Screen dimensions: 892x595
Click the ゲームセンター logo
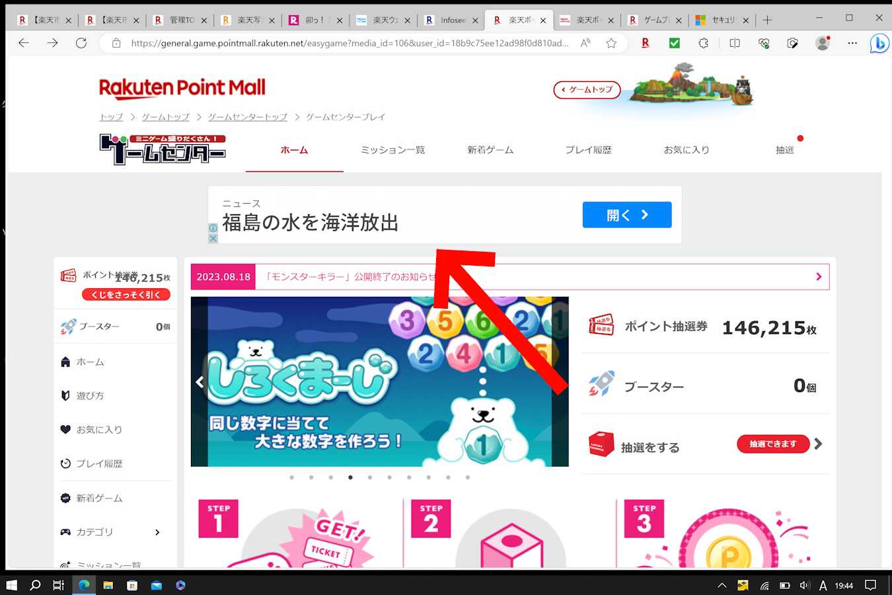point(163,149)
